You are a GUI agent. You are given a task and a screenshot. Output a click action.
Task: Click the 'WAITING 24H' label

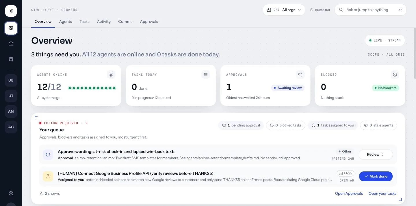(343, 158)
